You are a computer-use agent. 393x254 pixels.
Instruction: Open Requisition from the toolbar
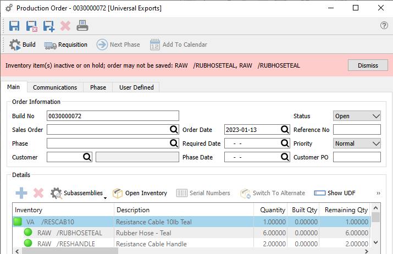(65, 45)
